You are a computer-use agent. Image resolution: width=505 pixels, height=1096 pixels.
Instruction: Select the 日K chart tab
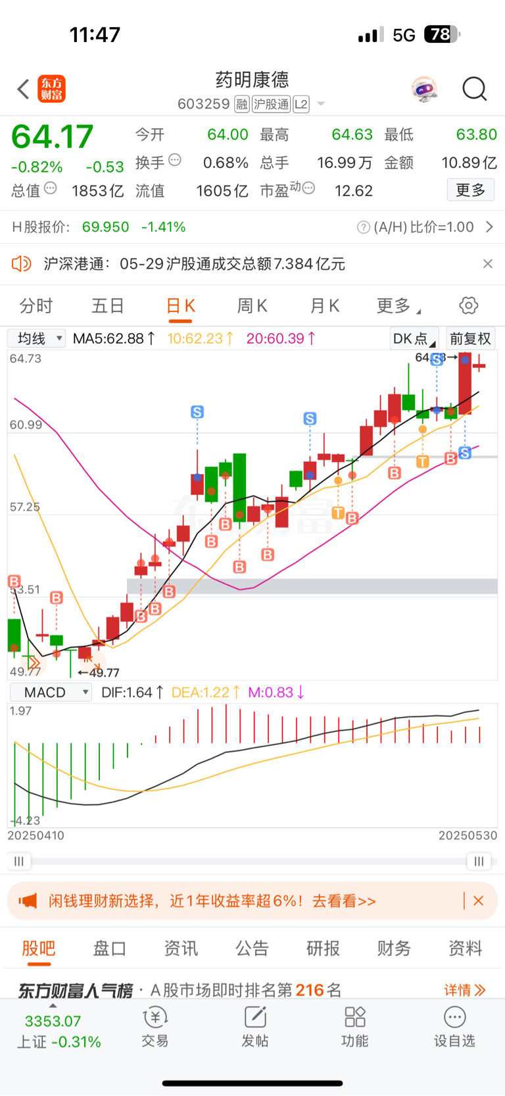point(180,306)
